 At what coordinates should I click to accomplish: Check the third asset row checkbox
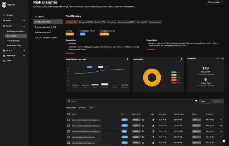[x=68, y=131]
